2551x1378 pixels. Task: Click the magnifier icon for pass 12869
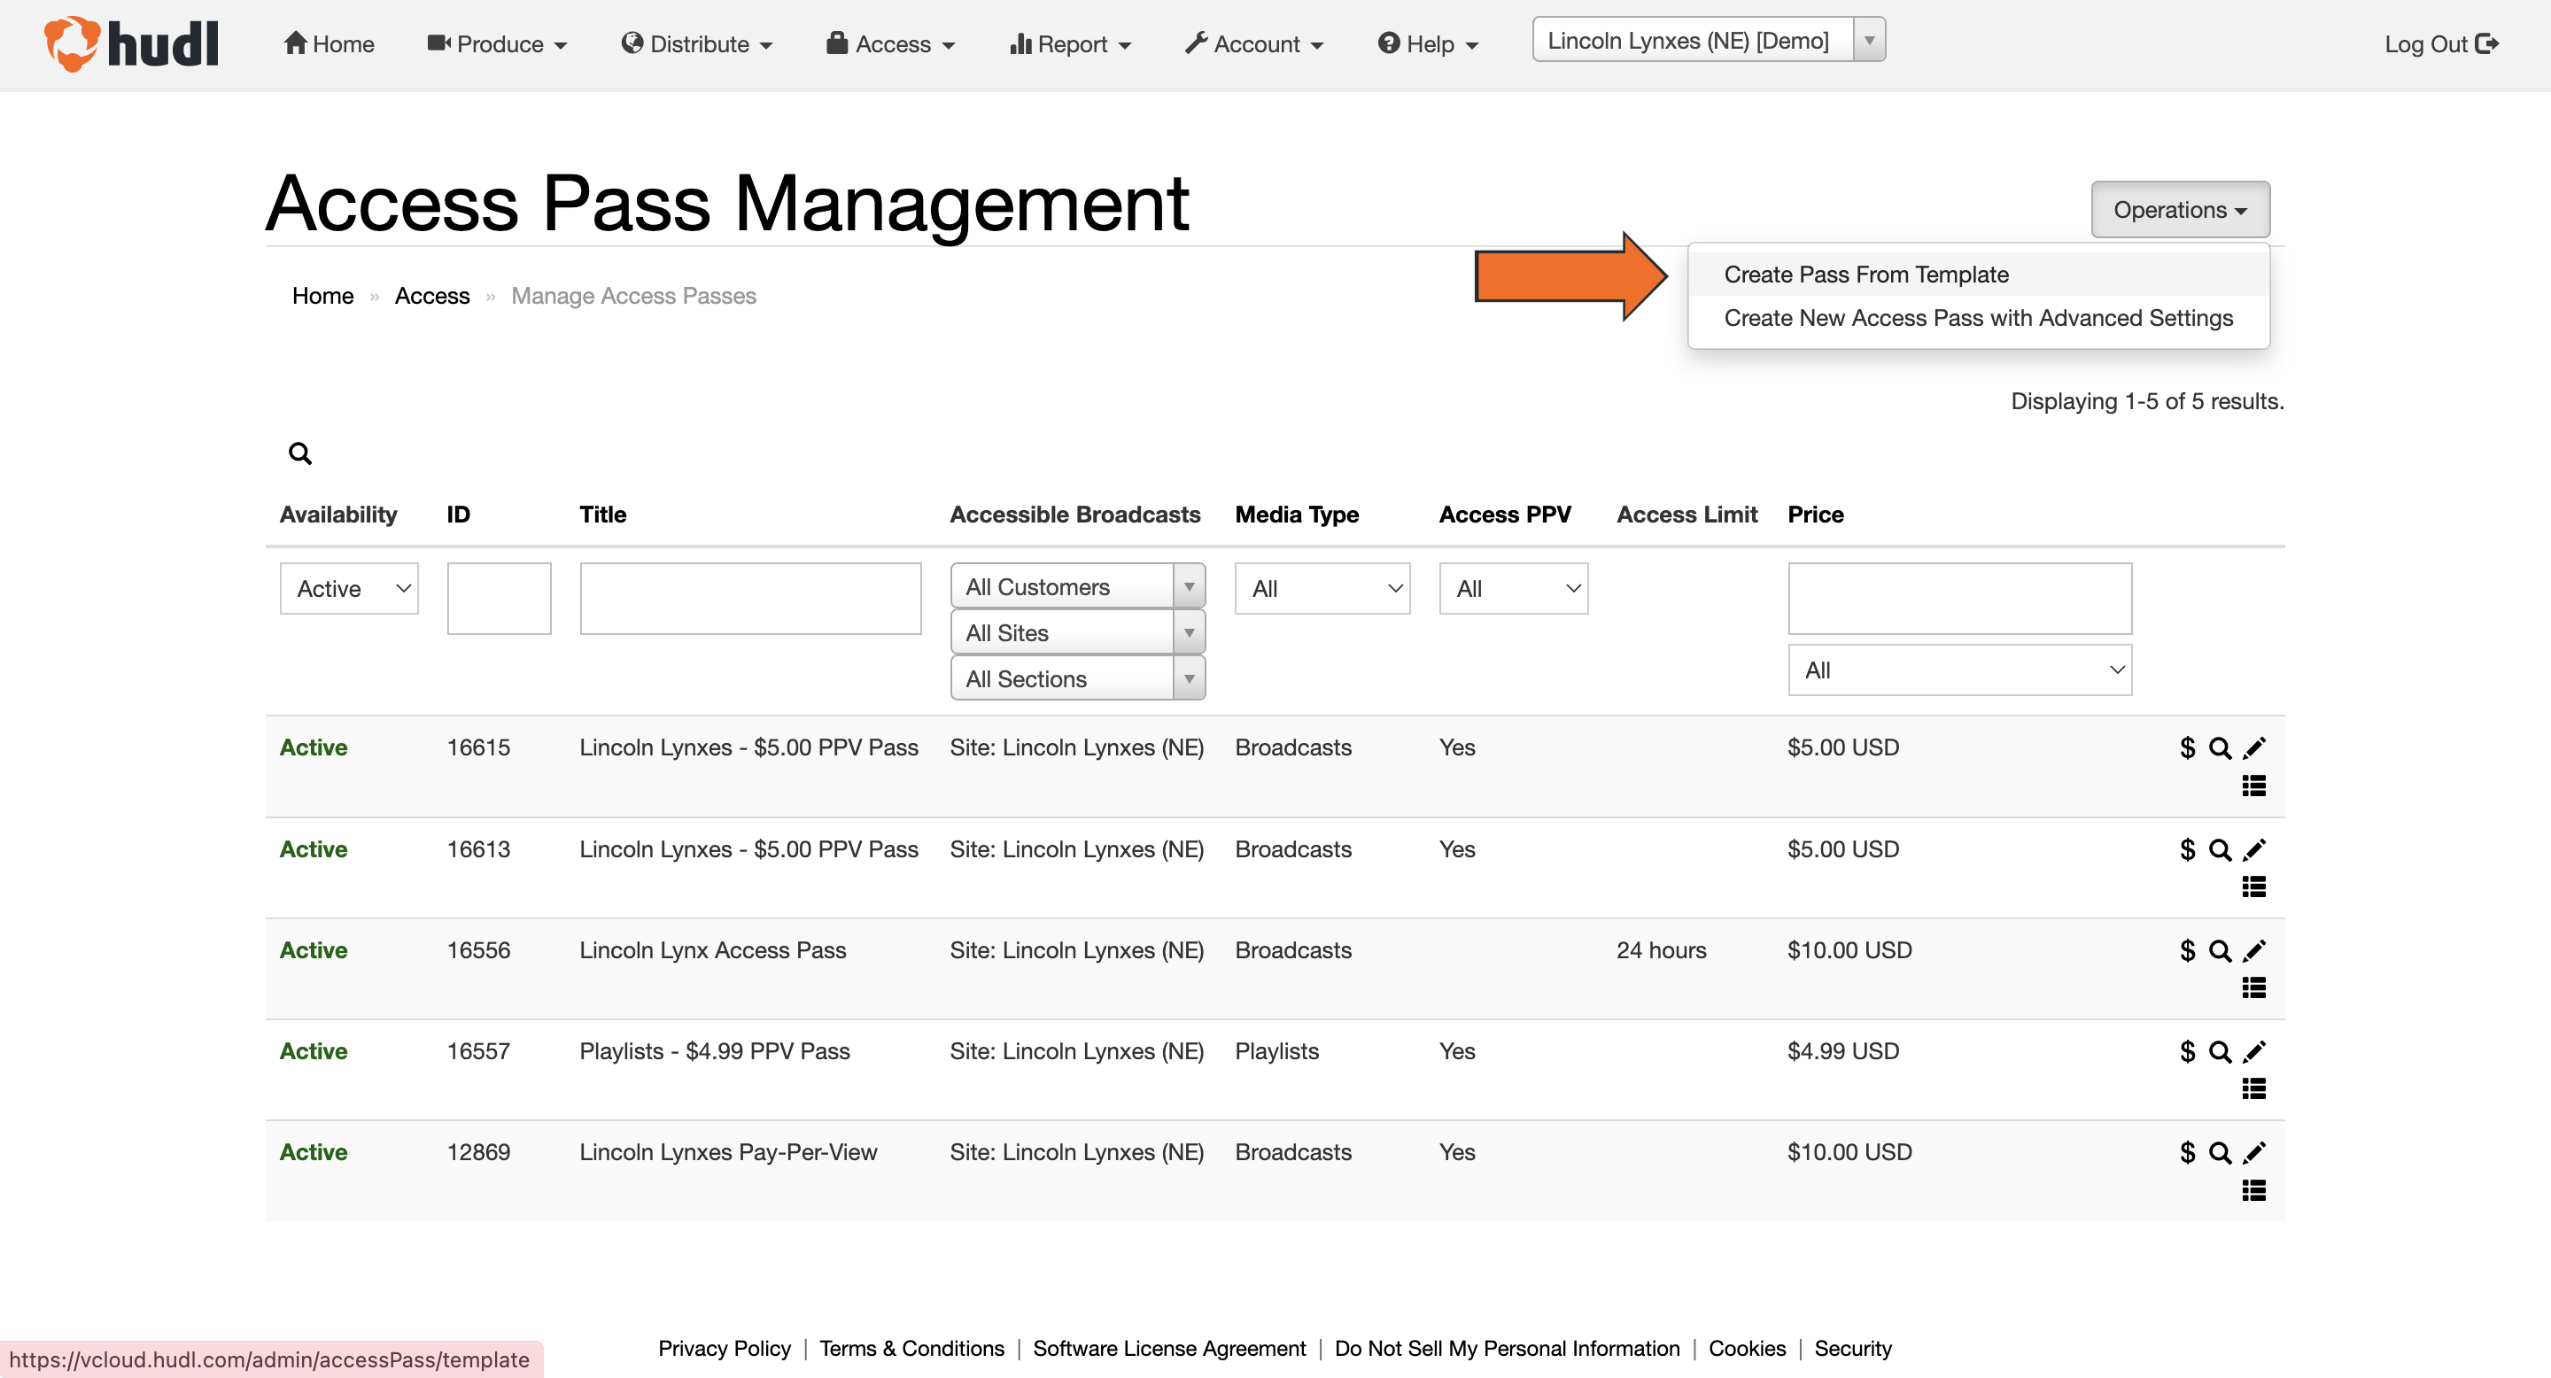tap(2221, 1153)
